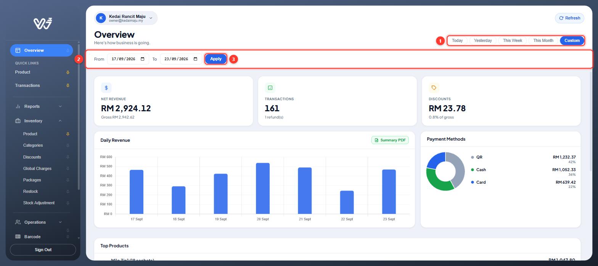Open Product from Quick Links
The height and width of the screenshot is (266, 598).
click(x=23, y=72)
